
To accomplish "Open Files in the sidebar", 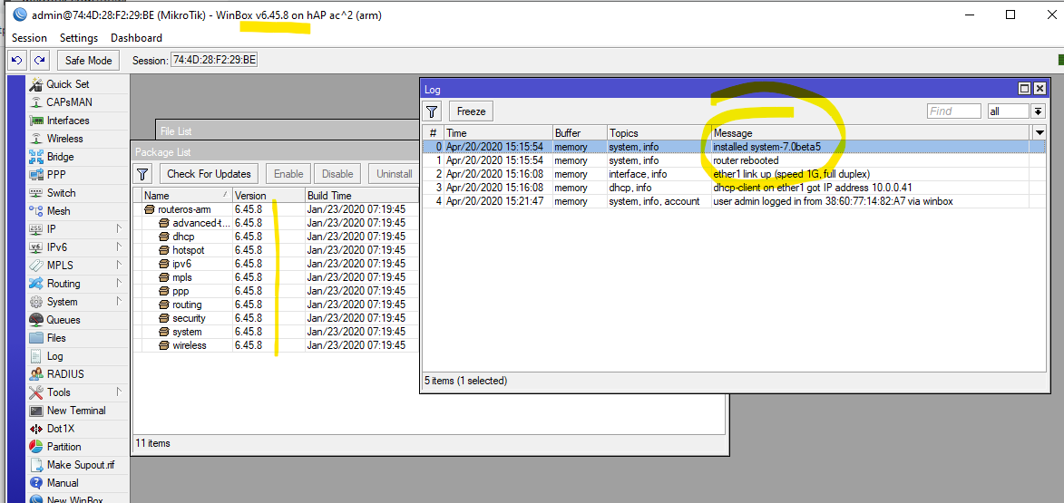I will tap(56, 337).
